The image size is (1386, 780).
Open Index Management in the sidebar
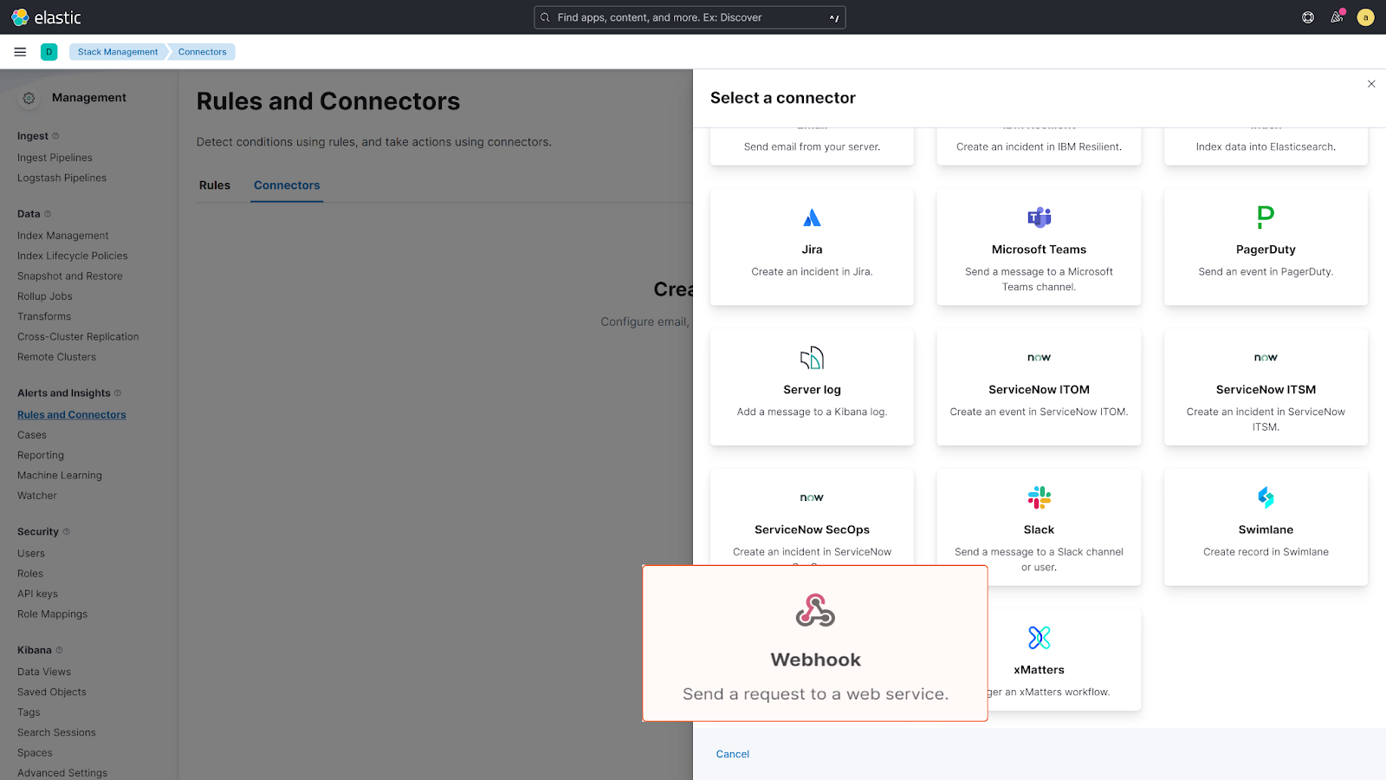pos(63,236)
